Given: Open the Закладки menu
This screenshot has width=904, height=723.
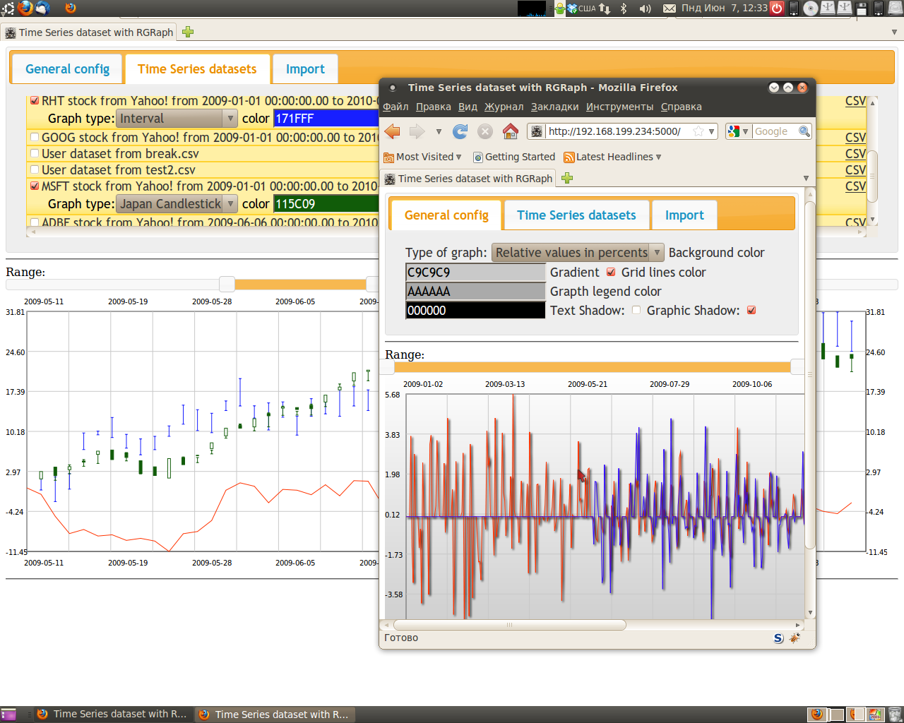Looking at the screenshot, I should 554,107.
